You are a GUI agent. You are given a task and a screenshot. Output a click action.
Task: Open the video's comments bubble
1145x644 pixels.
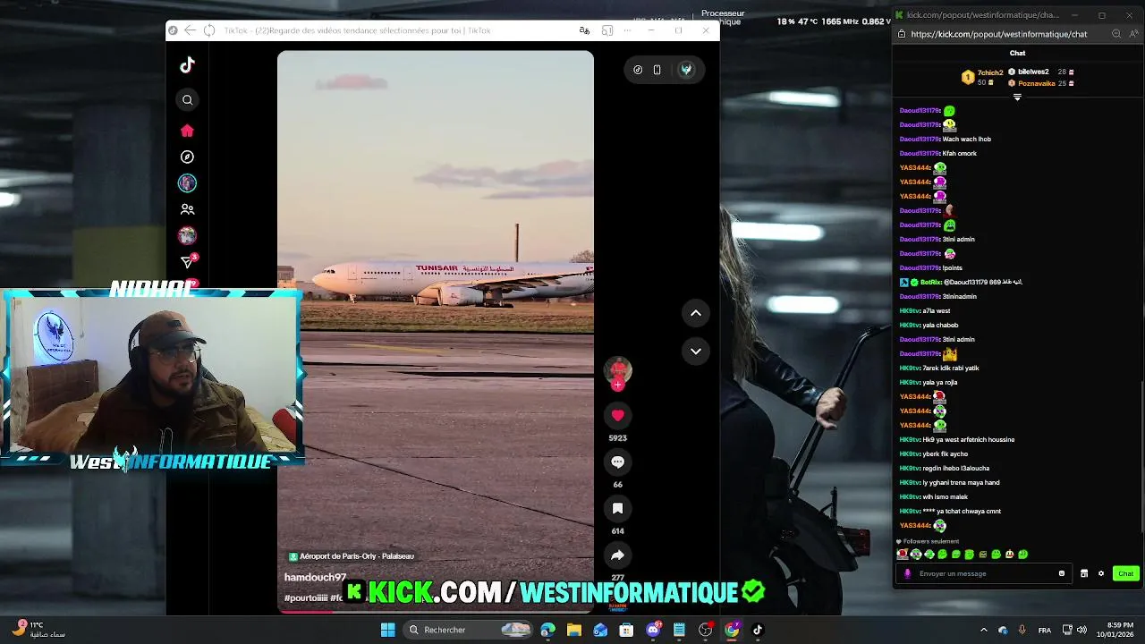point(617,462)
